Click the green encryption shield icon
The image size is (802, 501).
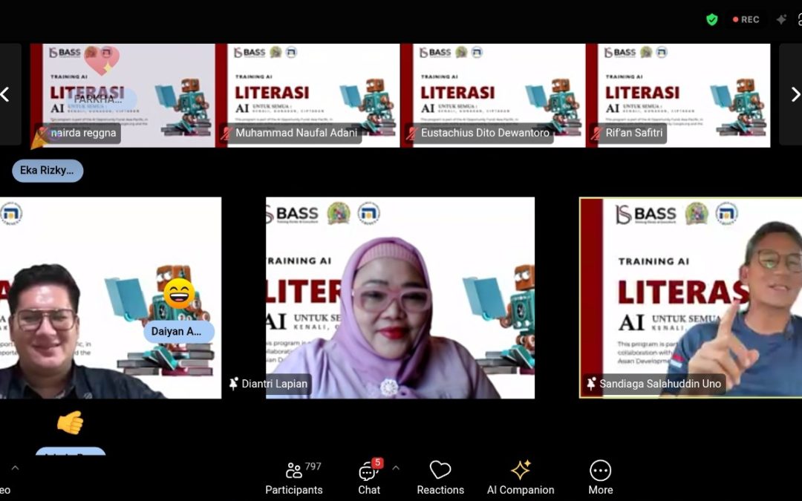tap(711, 20)
